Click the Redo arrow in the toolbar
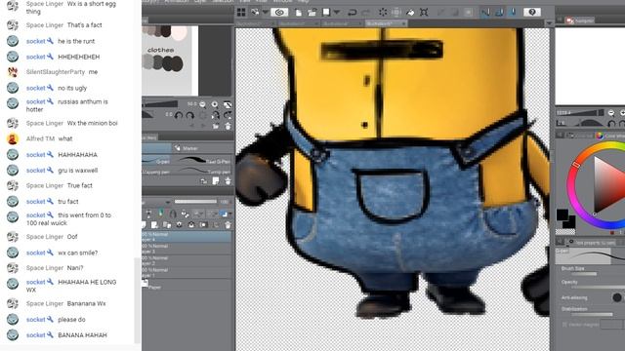 coord(365,13)
